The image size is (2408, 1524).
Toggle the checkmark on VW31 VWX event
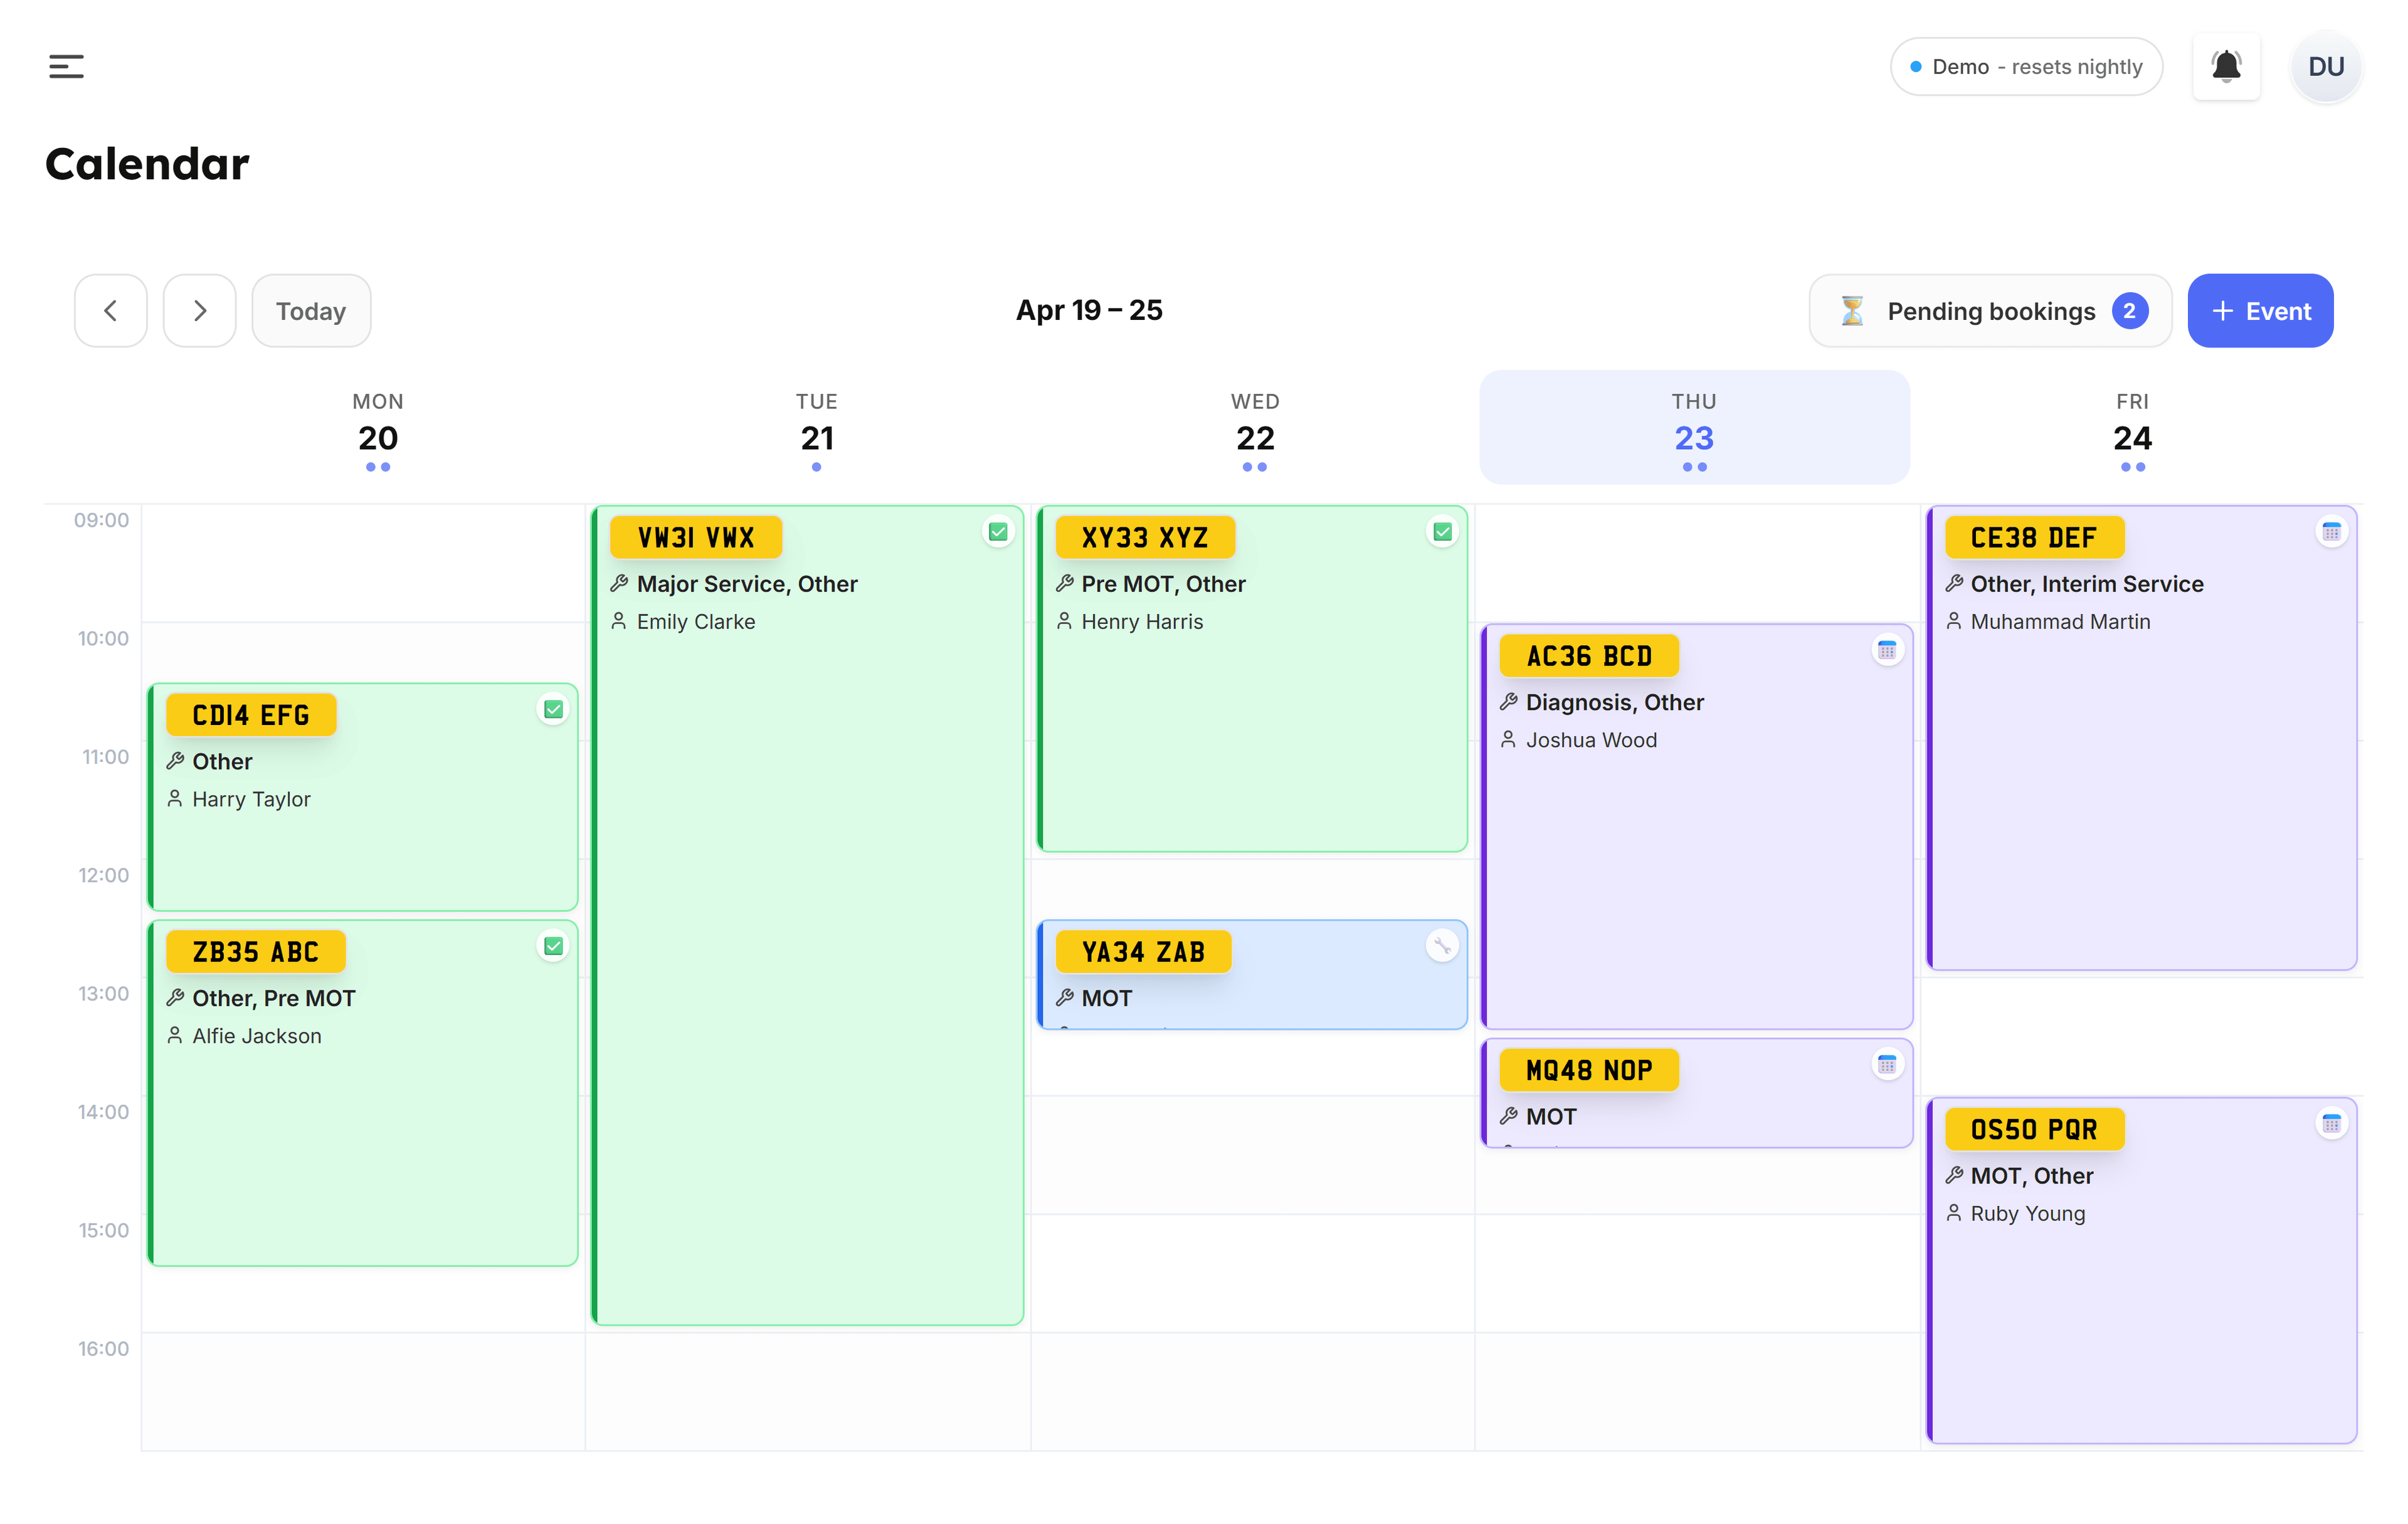(998, 531)
